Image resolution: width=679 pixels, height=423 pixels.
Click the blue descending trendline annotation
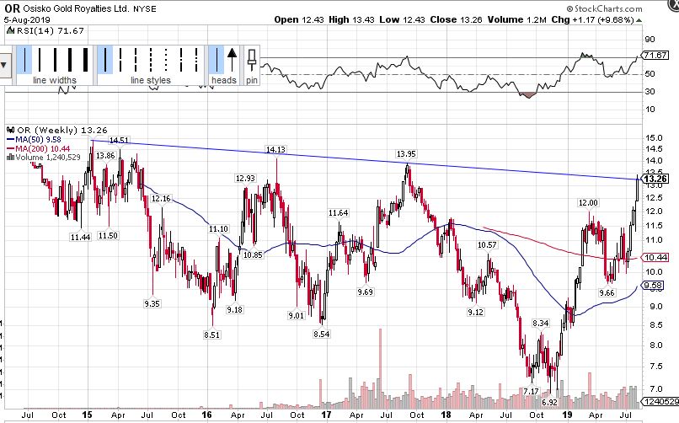tap(364, 160)
